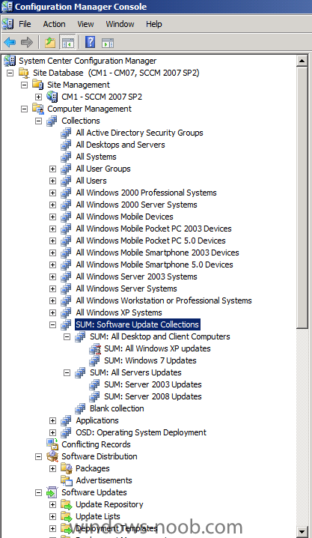Collapse SUM: All Desktop and Client Computers
This screenshot has height=538, width=312.
[x=67, y=336]
